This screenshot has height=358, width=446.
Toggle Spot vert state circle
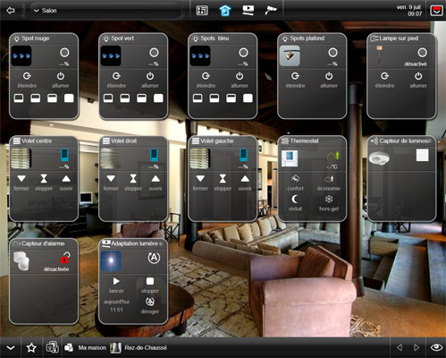[x=154, y=53]
